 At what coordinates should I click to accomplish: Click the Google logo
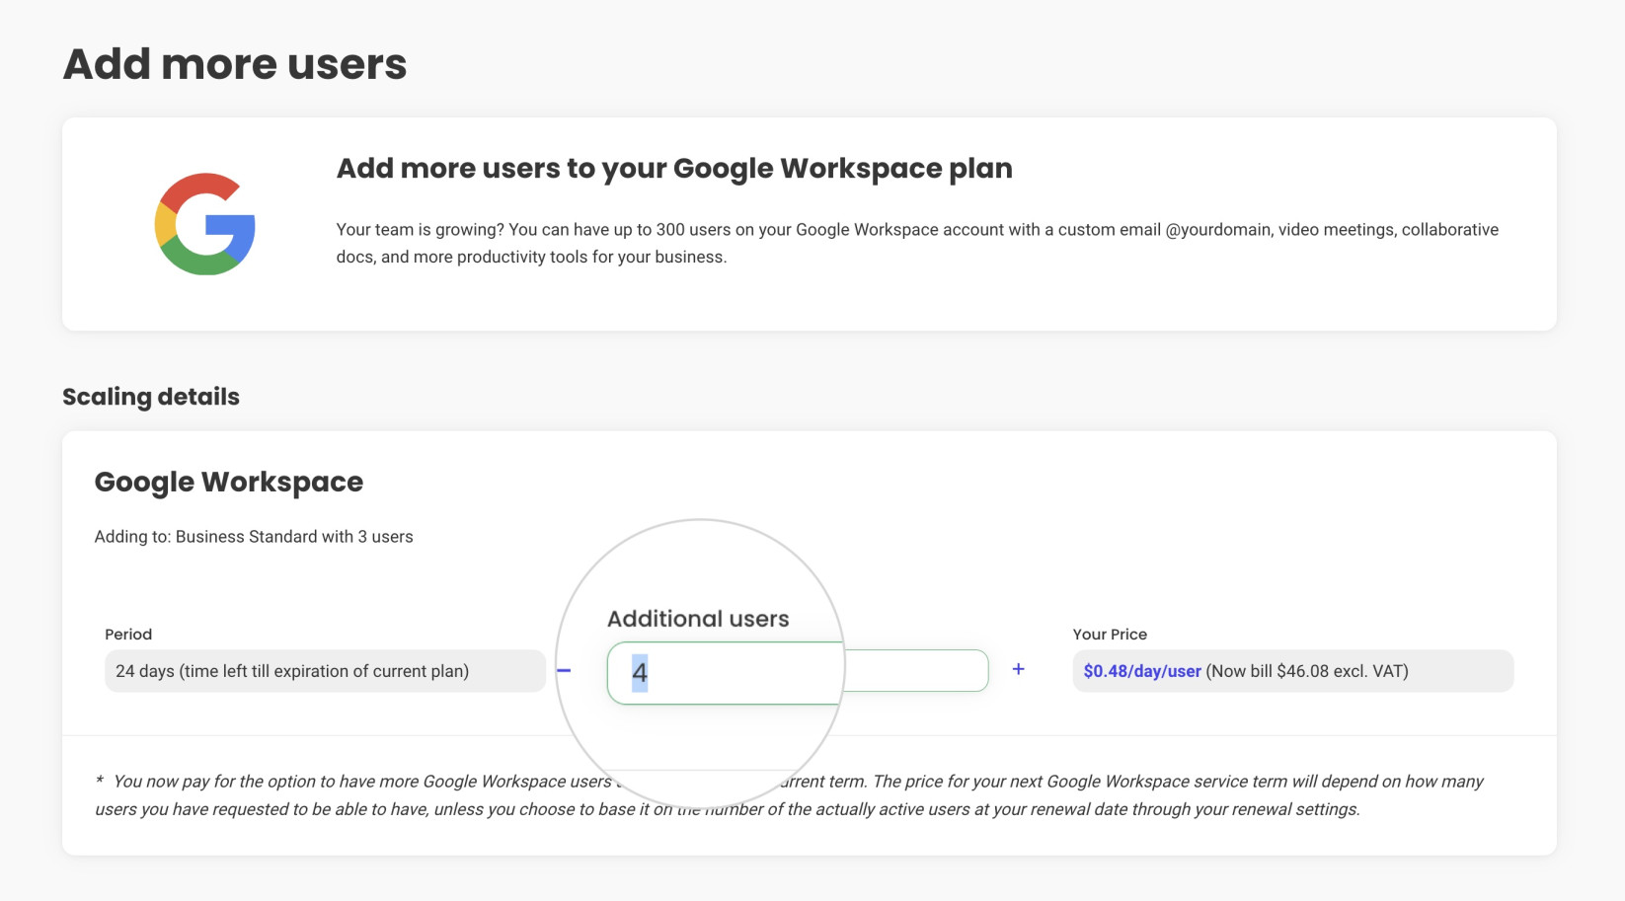click(205, 224)
